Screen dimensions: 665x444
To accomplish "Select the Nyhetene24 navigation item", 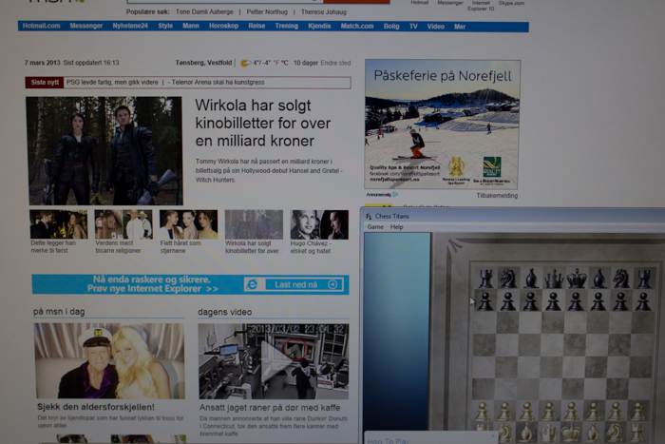I will [130, 26].
